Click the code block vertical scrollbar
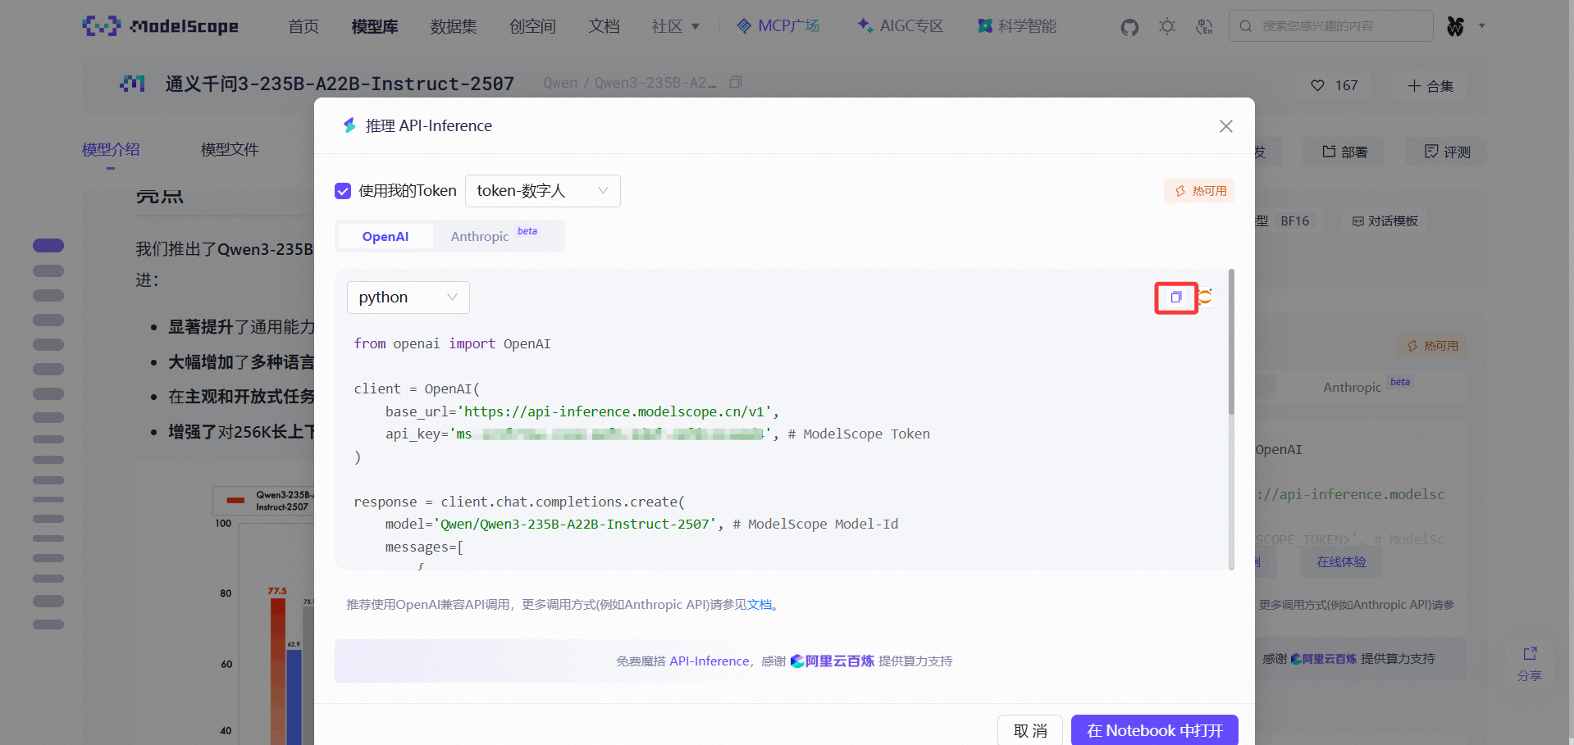This screenshot has height=745, width=1574. click(x=1231, y=342)
